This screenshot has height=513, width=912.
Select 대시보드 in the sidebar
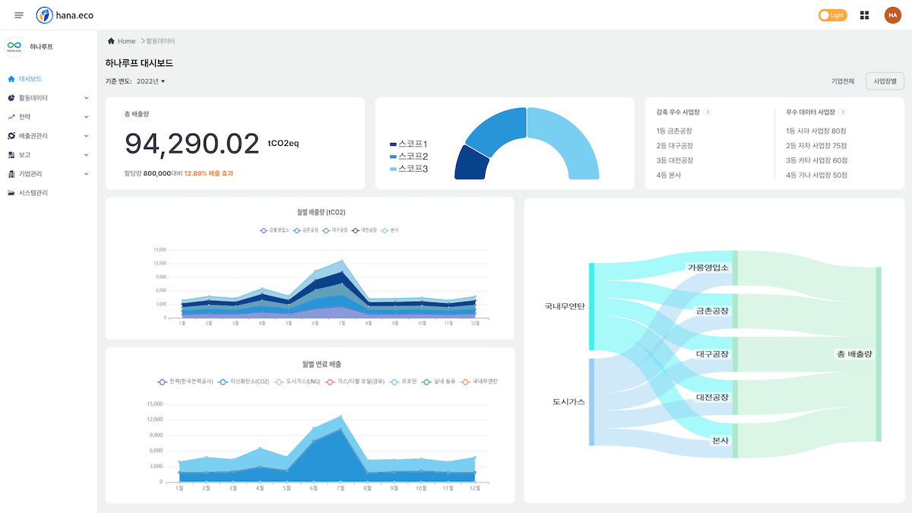[x=30, y=79]
